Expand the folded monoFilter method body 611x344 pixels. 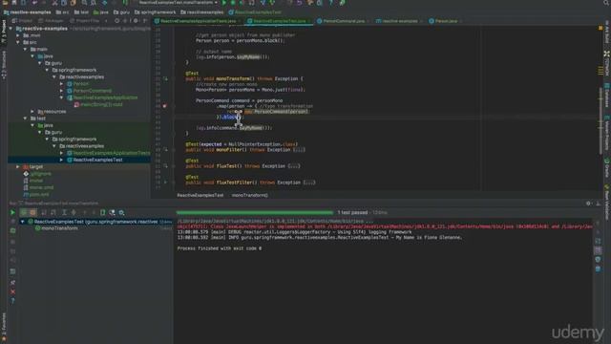click(299, 150)
